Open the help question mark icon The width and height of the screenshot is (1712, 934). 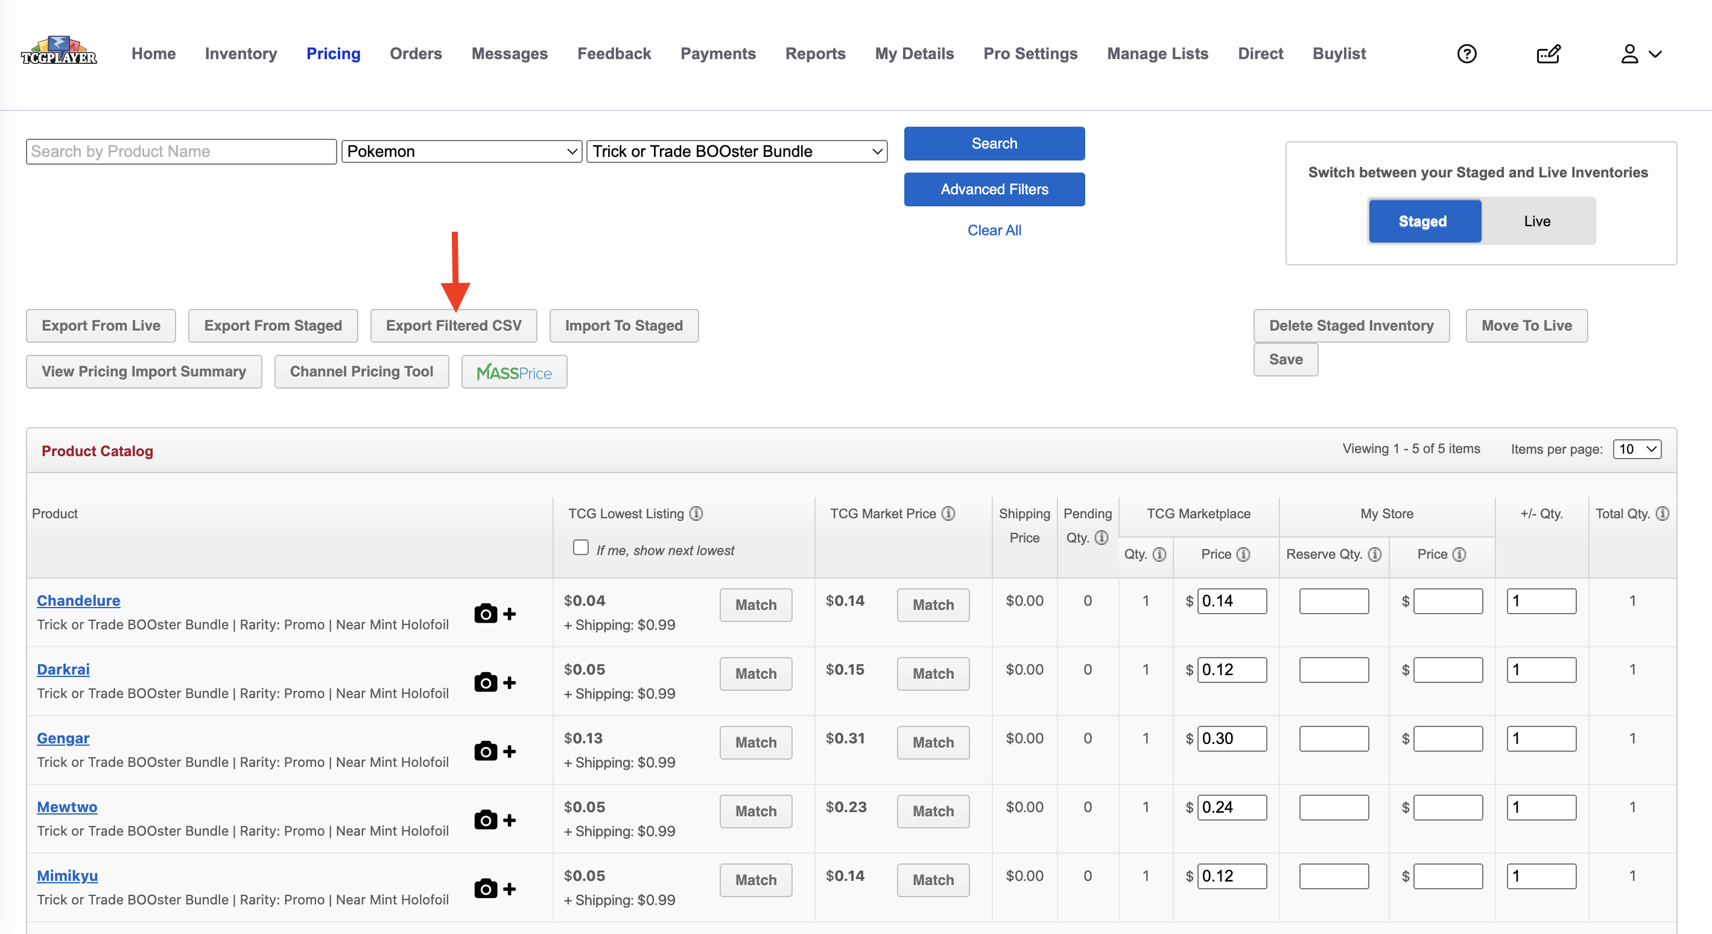[x=1466, y=54]
